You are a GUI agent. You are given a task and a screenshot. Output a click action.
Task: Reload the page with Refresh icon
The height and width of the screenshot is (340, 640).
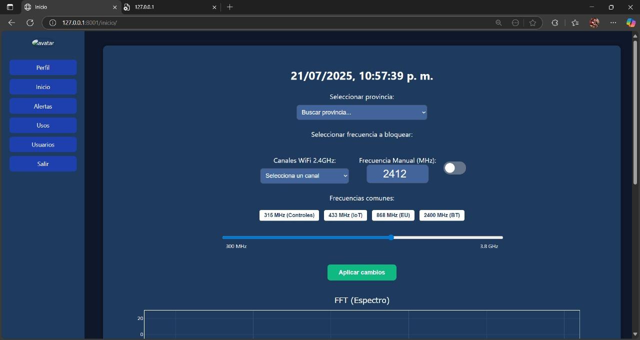[x=30, y=22]
